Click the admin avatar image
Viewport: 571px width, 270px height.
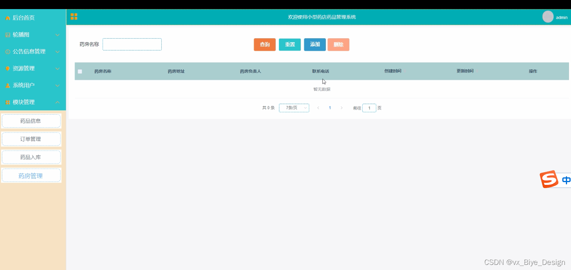548,17
